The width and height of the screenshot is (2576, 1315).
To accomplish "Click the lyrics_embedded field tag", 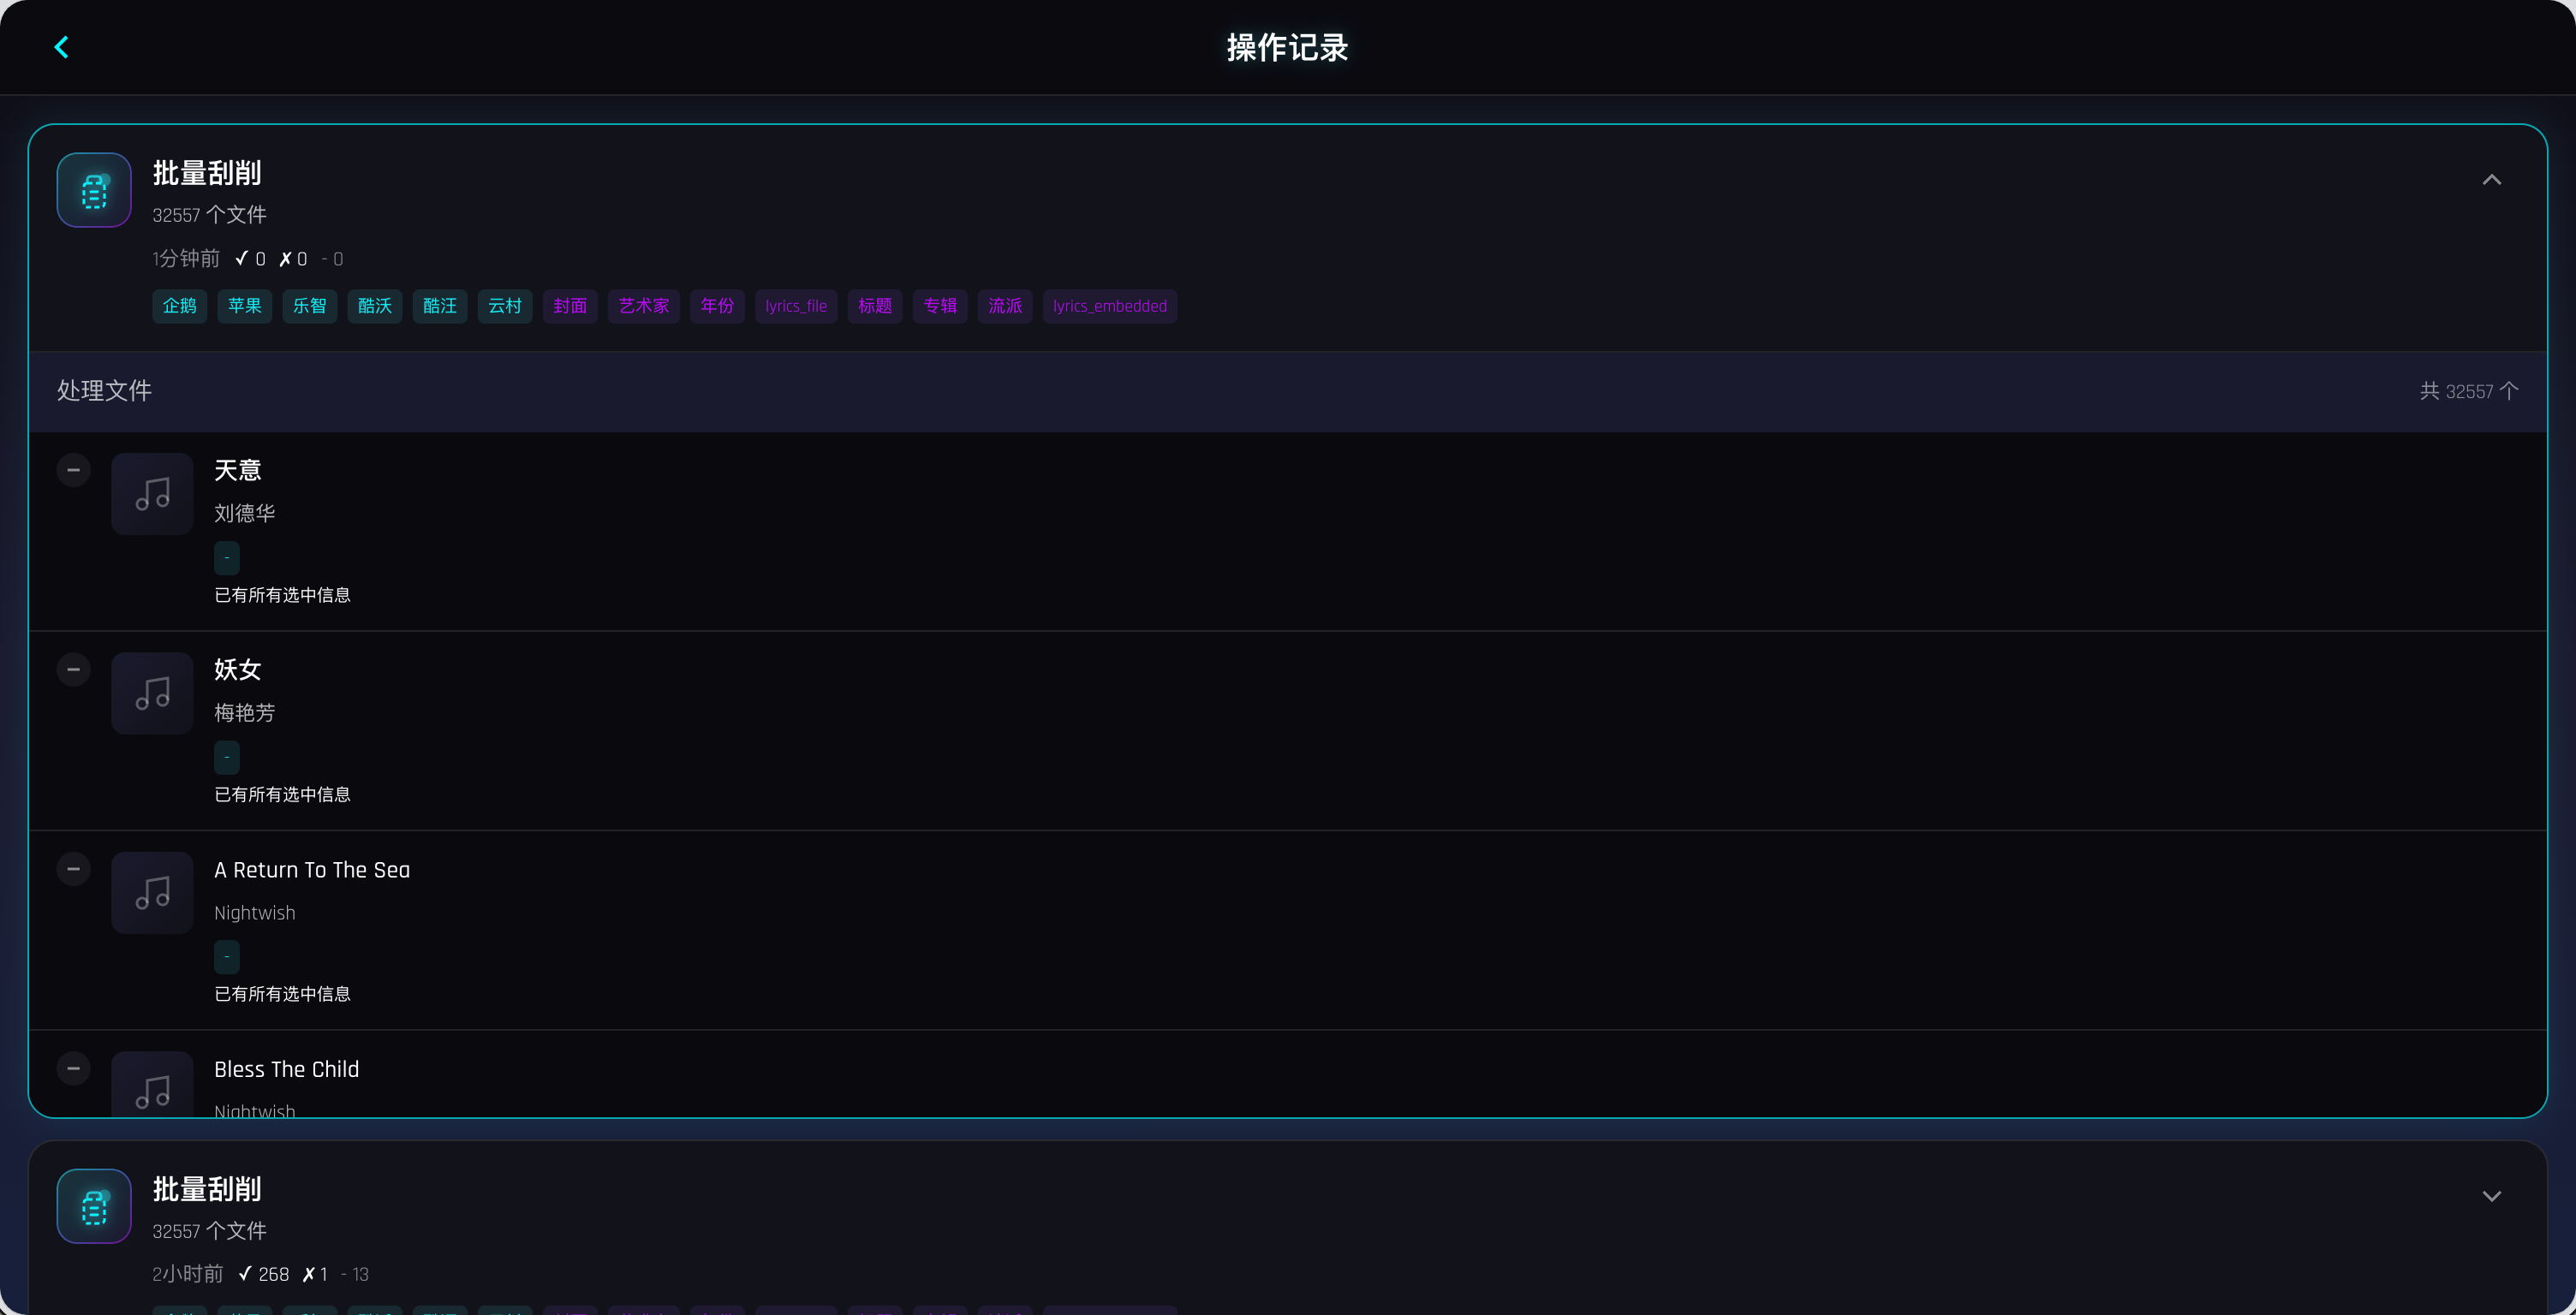I will (1110, 306).
